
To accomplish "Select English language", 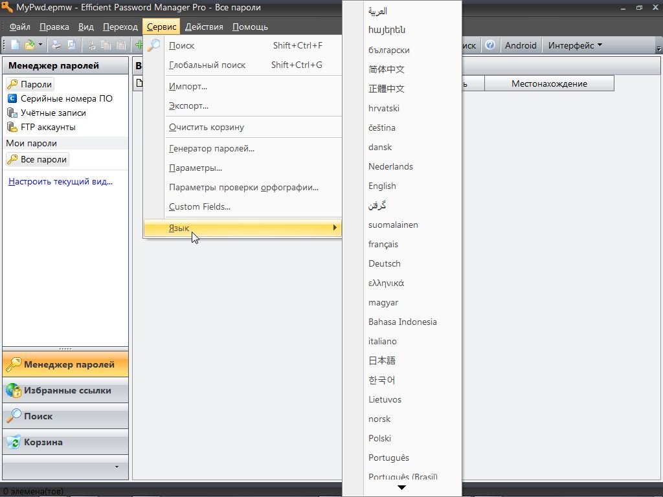I will 402,186.
